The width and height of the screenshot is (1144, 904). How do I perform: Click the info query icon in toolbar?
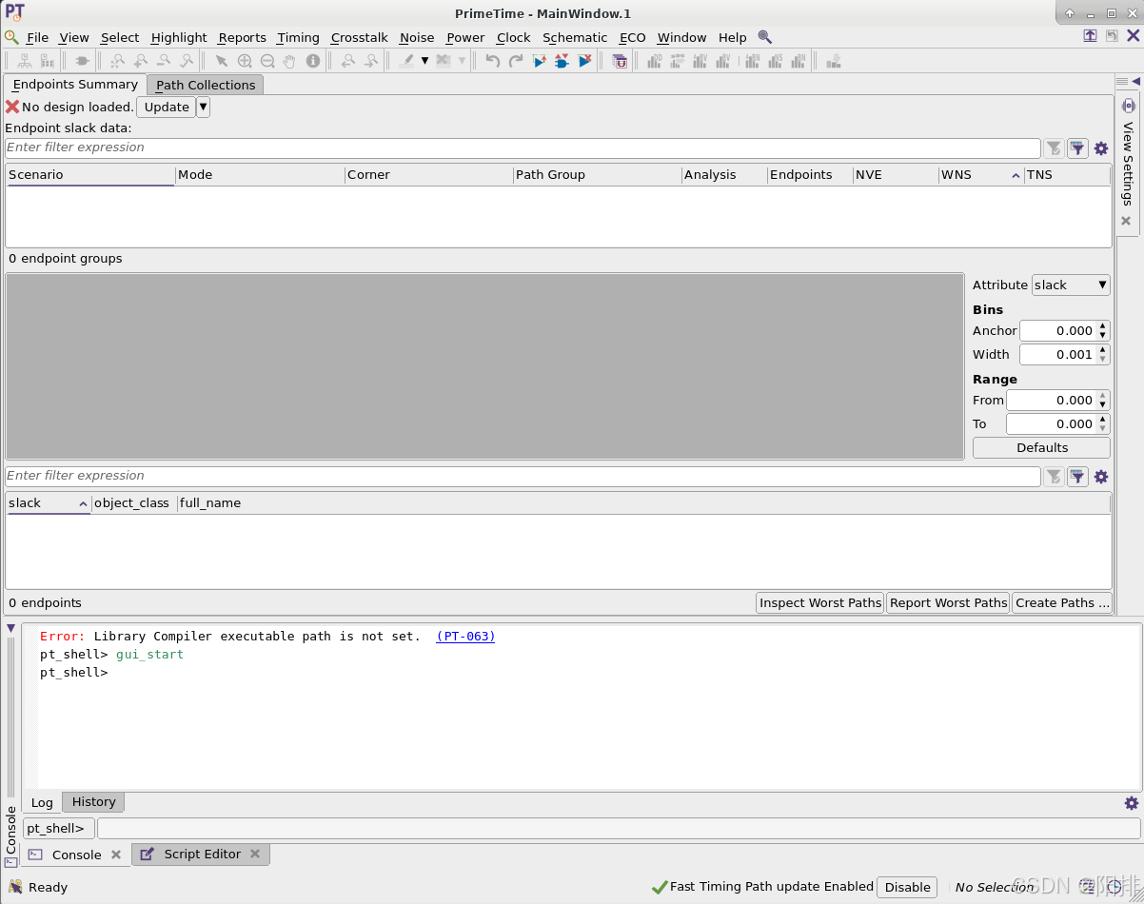[312, 61]
